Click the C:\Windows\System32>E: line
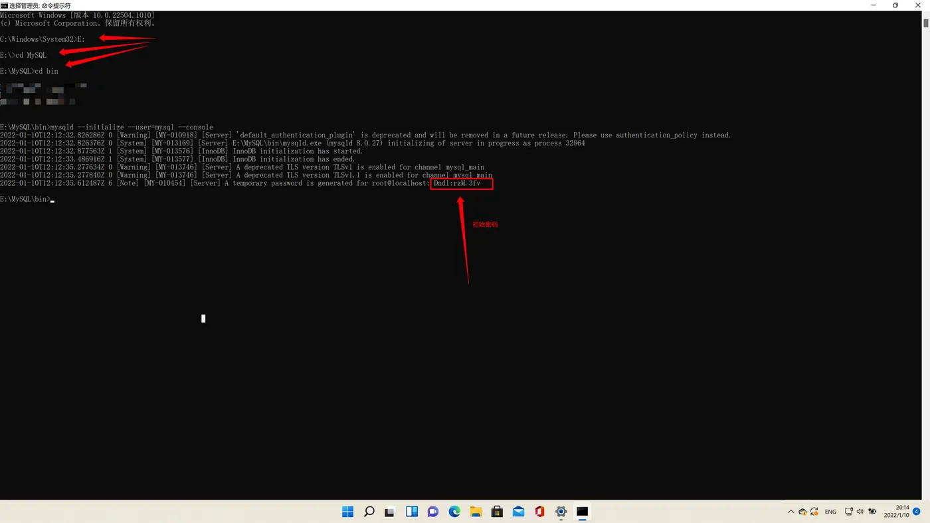 pyautogui.click(x=43, y=39)
